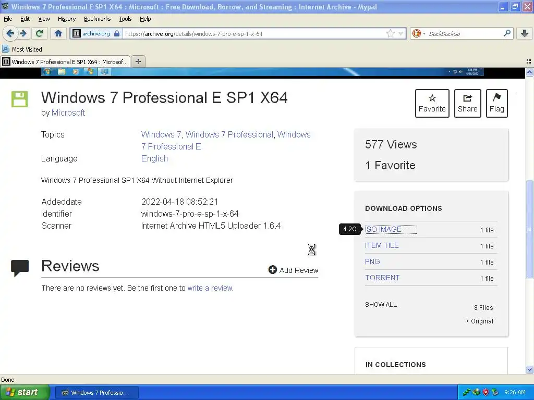The width and height of the screenshot is (534, 400).
Task: Click the identifier windows-7-pro-e-sp-1-x-64 value
Action: click(190, 214)
